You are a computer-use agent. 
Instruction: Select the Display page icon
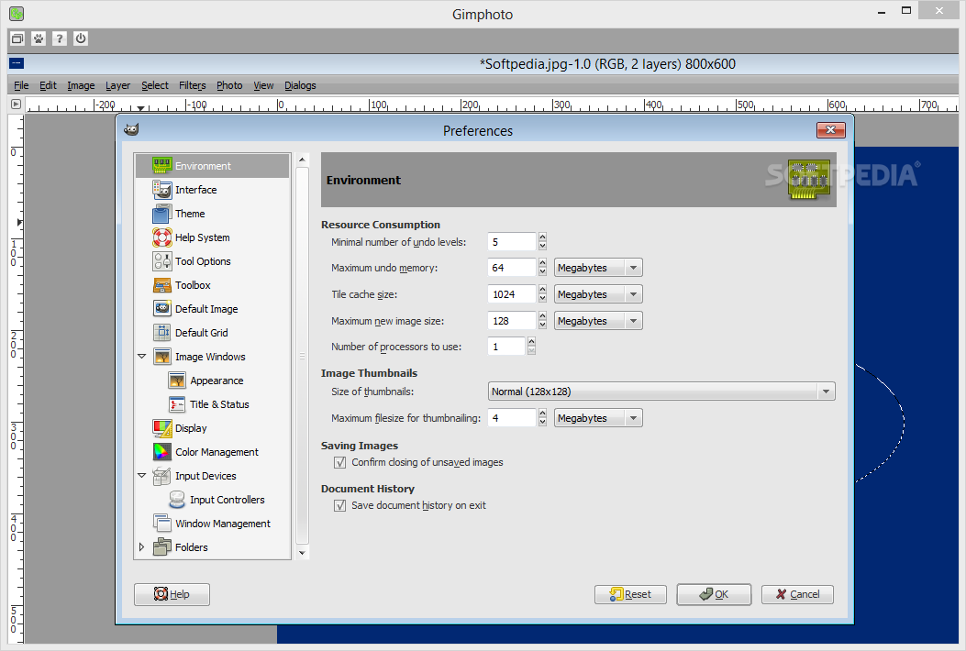click(162, 428)
